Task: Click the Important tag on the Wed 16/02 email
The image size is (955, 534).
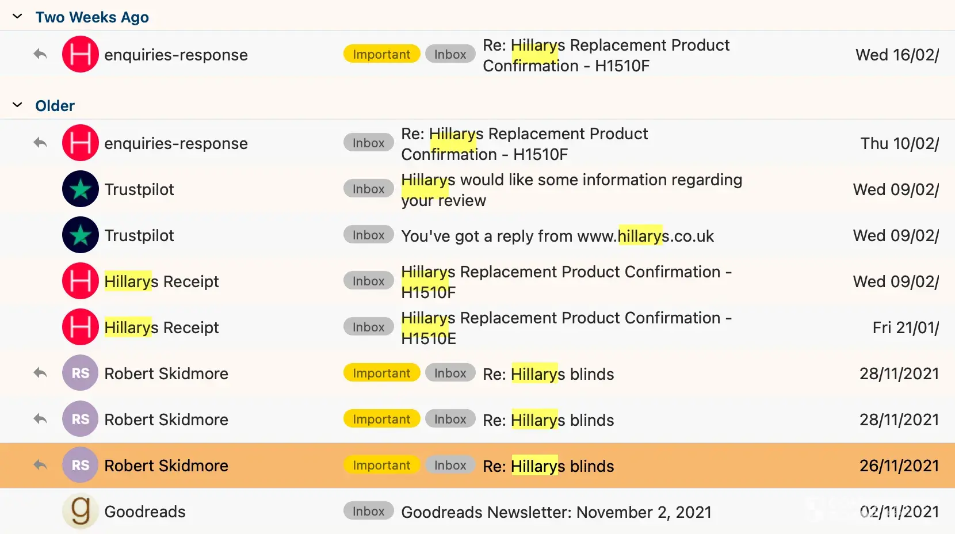Action: click(381, 54)
